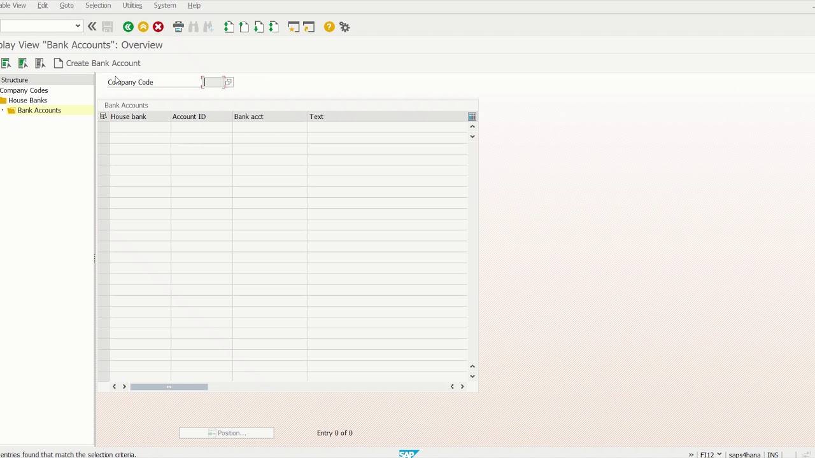Go to Previous Page icon
815x458 pixels.
pyautogui.click(x=244, y=27)
